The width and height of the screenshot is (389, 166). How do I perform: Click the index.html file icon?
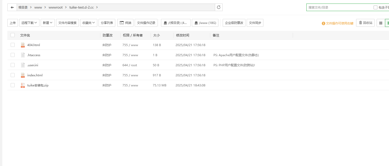pos(23,75)
